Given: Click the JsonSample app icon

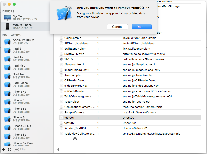Looking at the screenshot, I should pyautogui.click(x=61, y=75).
